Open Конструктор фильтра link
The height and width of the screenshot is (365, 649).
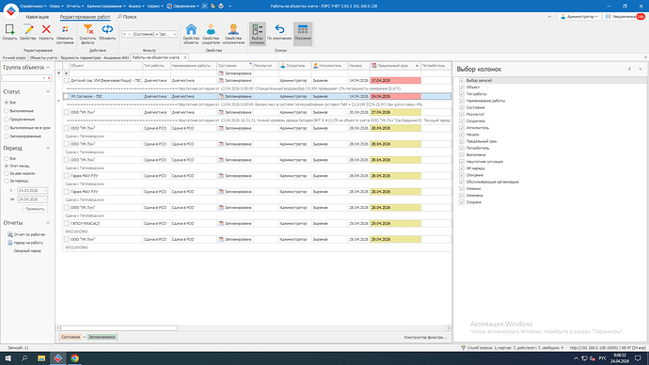pos(425,338)
